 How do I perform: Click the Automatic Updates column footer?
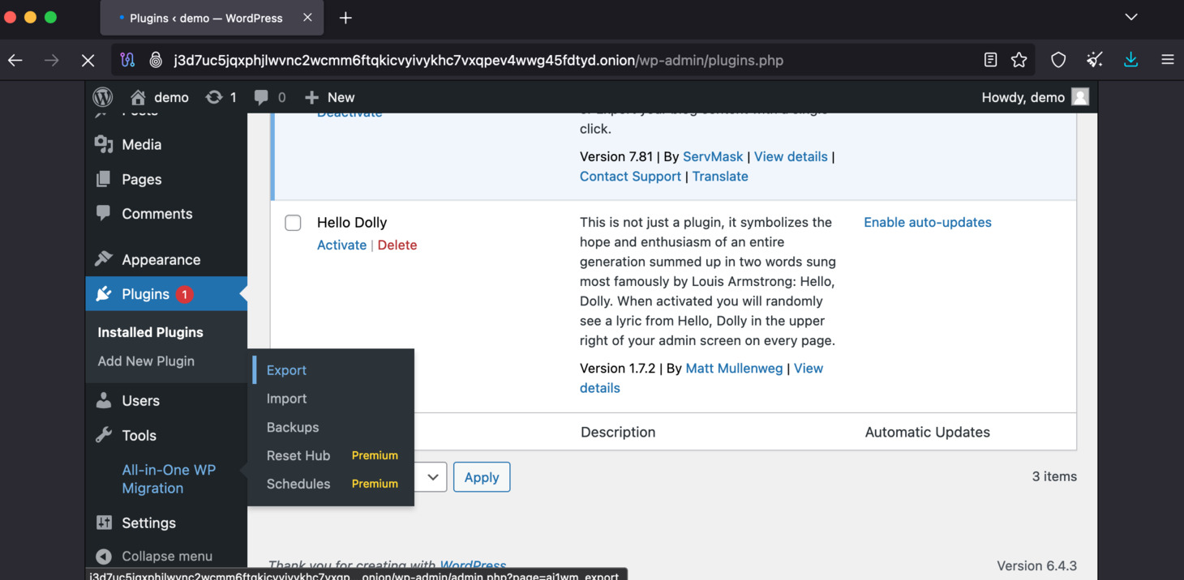click(x=928, y=432)
